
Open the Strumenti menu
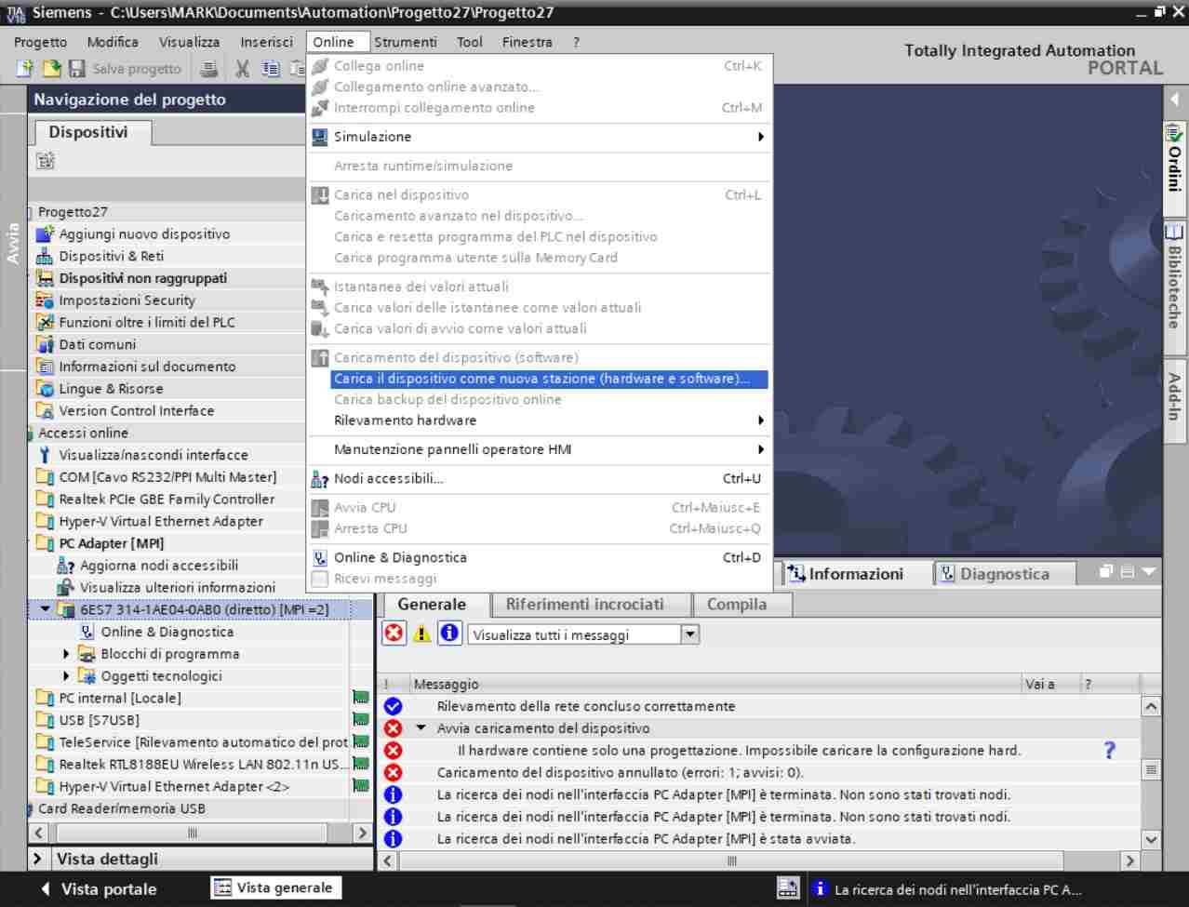click(406, 42)
